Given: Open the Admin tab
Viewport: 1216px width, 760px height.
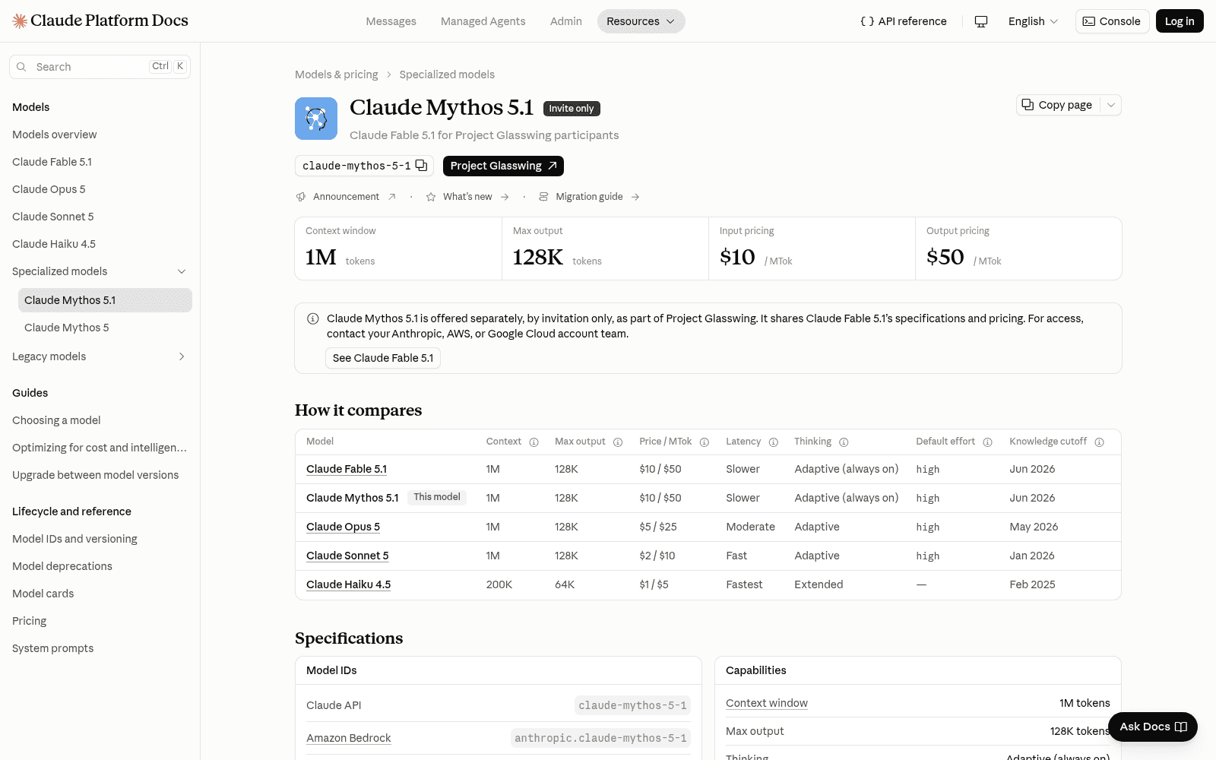Looking at the screenshot, I should pyautogui.click(x=566, y=21).
